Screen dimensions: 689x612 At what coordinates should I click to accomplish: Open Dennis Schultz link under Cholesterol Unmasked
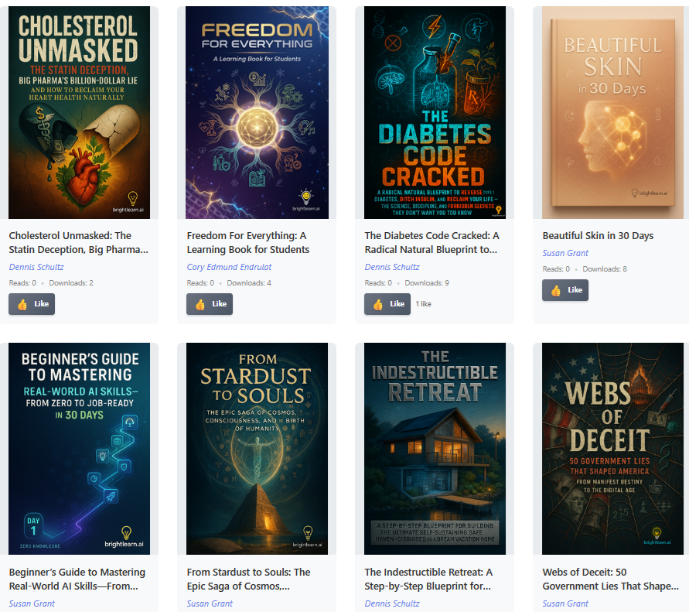pyautogui.click(x=36, y=267)
